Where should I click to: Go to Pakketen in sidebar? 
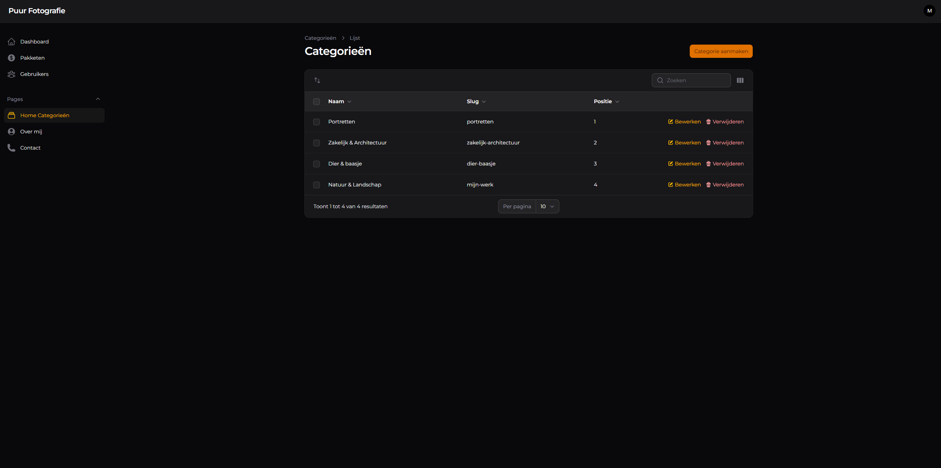point(32,58)
